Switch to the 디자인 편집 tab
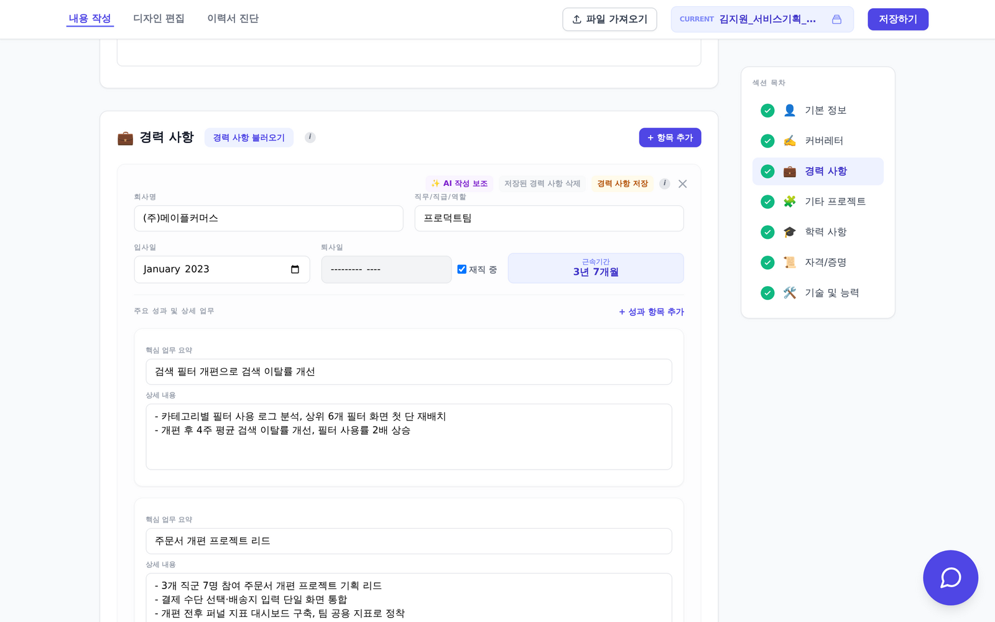The image size is (995, 622). coord(159,19)
